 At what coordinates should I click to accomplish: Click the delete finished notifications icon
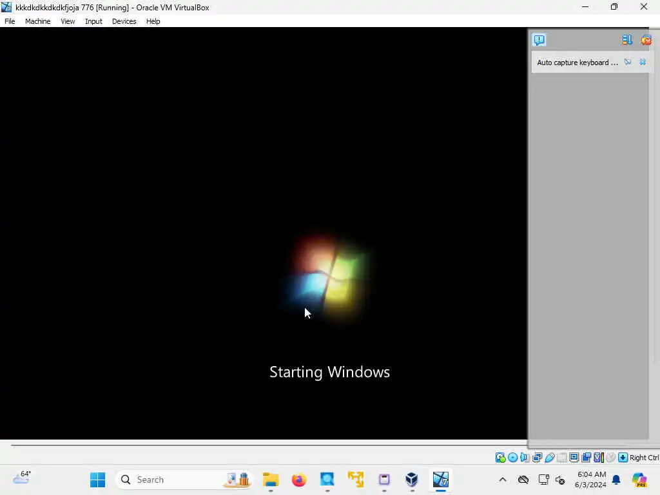[x=646, y=39]
